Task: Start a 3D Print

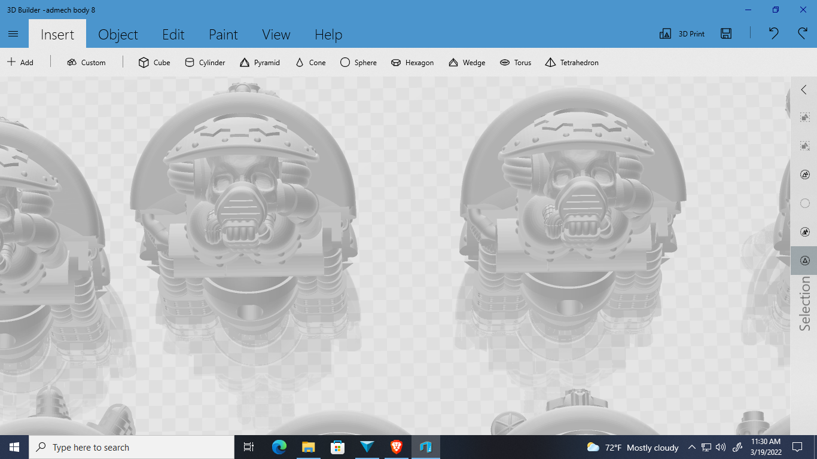Action: (x=681, y=34)
